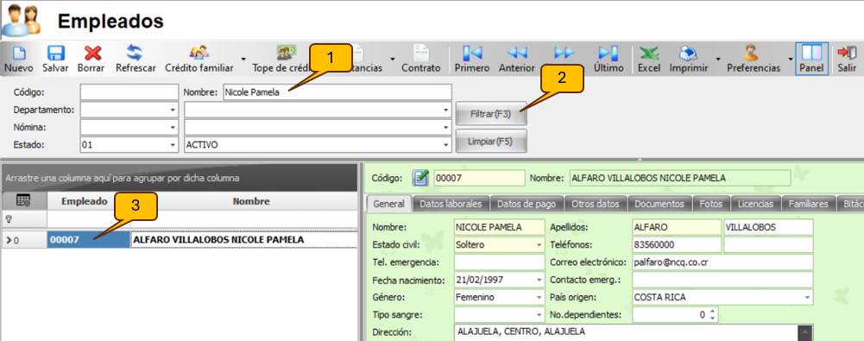The width and height of the screenshot is (864, 341).
Task: Select ALFARO VILLALOBOS NICOLE PAMELA grid cell
Action: pyautogui.click(x=243, y=240)
